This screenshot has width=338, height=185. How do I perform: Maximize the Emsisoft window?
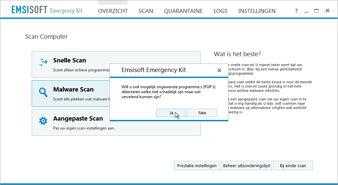click(317, 11)
